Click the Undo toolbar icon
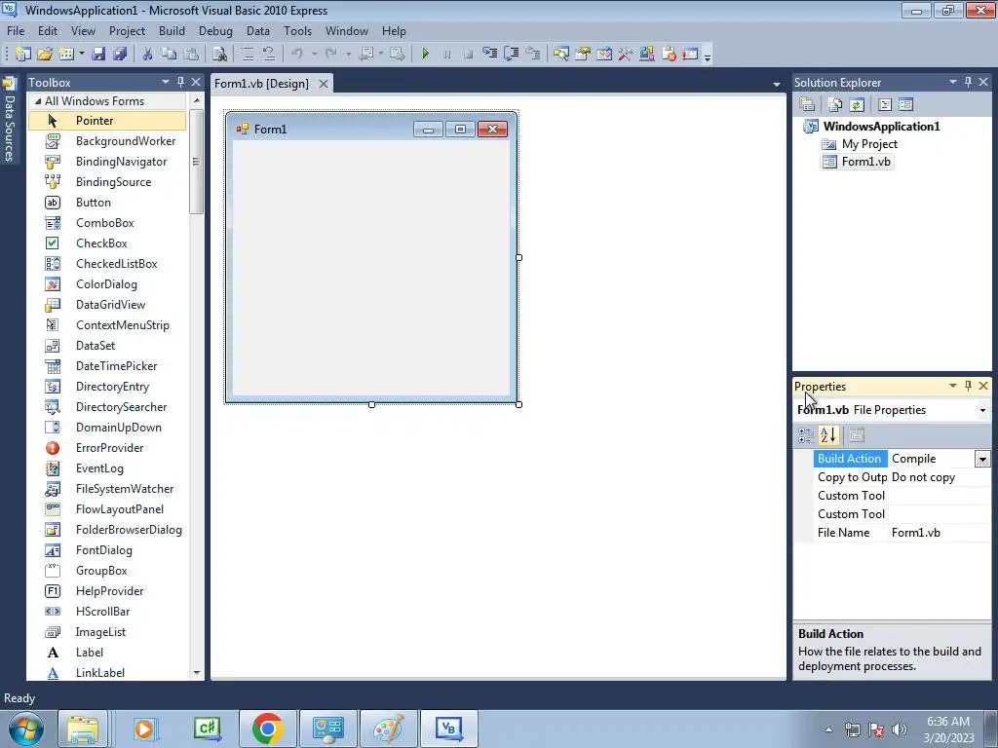The image size is (998, 748). [296, 55]
